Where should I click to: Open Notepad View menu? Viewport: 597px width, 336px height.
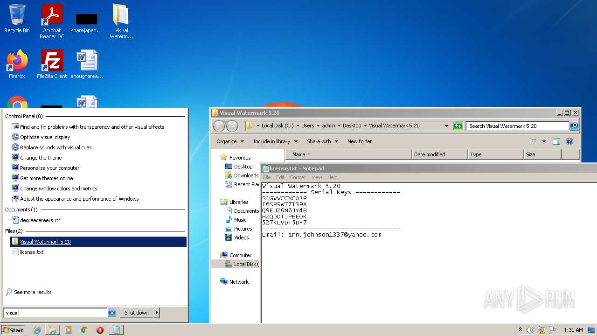317,177
